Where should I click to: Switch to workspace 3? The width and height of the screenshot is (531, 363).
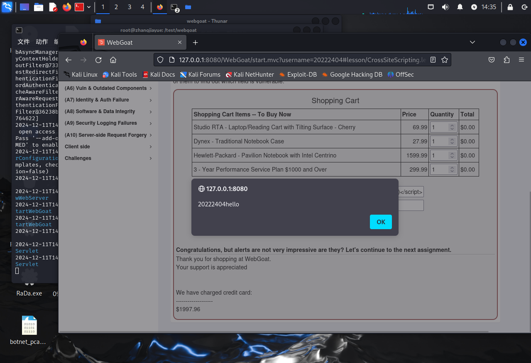(130, 7)
